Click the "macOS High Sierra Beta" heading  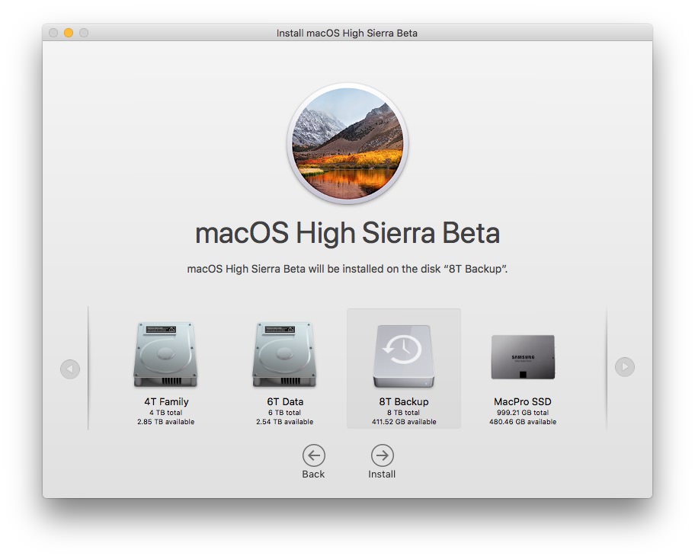coord(347,233)
